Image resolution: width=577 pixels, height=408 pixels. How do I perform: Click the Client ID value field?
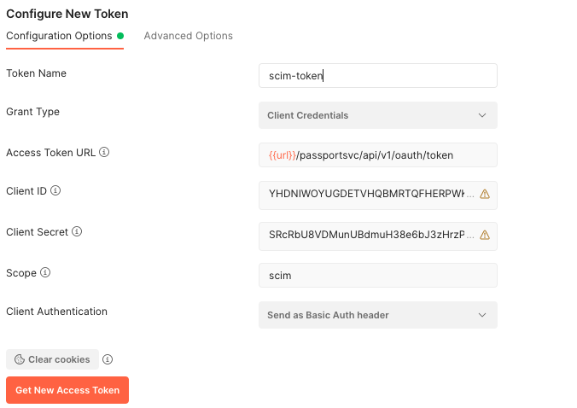pyautogui.click(x=367, y=195)
